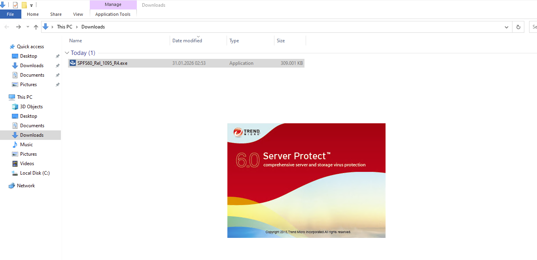
Task: Go up one folder level
Action: pos(36,27)
